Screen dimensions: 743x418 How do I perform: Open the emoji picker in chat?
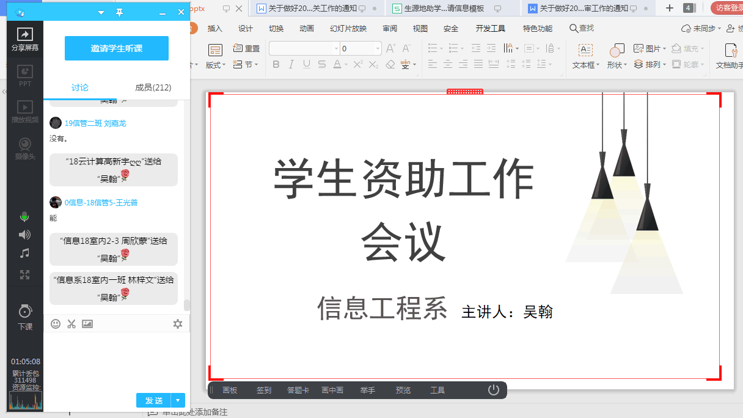[56, 324]
